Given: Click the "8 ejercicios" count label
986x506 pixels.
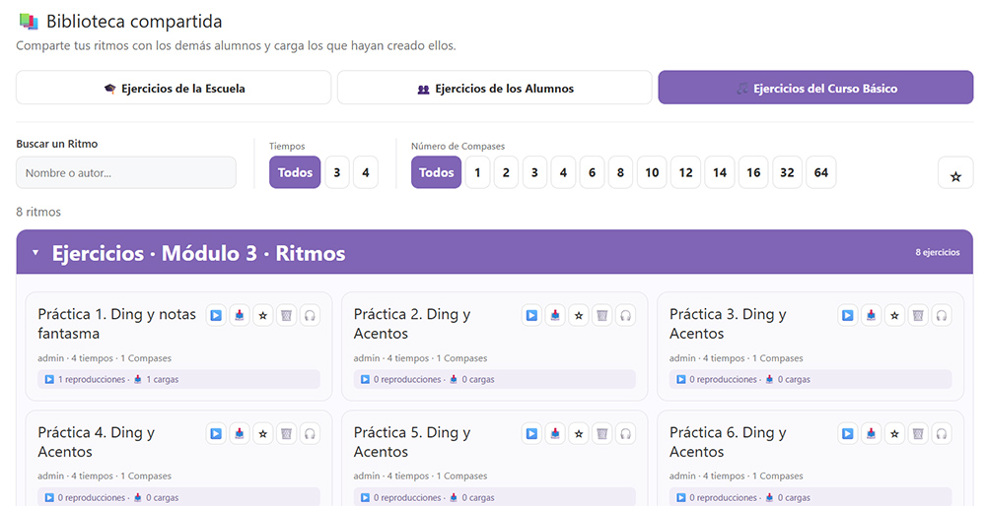Looking at the screenshot, I should pos(938,252).
